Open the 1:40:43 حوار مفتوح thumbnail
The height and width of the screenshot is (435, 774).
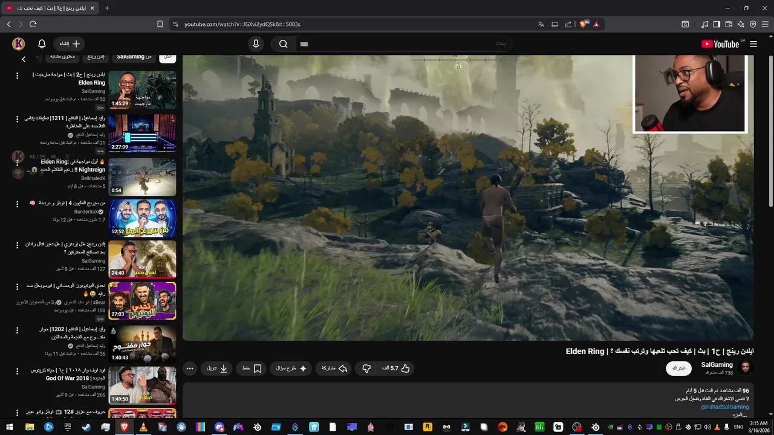(142, 344)
